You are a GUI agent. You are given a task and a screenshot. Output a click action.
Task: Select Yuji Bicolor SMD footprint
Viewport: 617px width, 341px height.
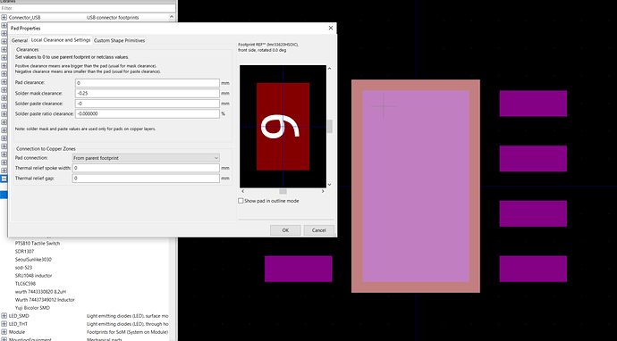(32, 308)
